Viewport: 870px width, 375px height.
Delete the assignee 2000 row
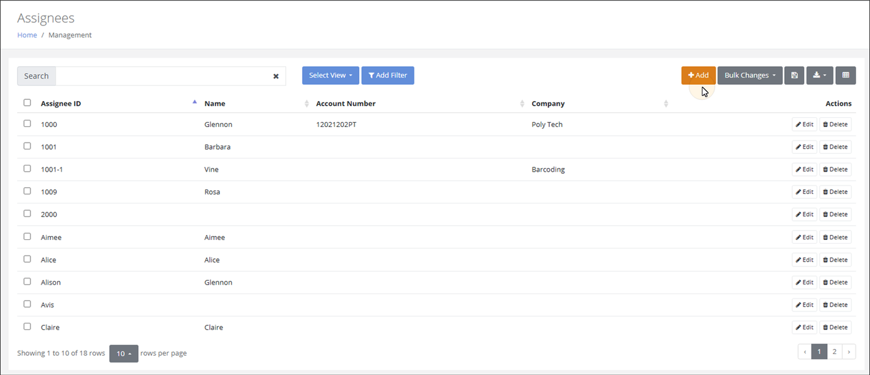[x=835, y=214]
